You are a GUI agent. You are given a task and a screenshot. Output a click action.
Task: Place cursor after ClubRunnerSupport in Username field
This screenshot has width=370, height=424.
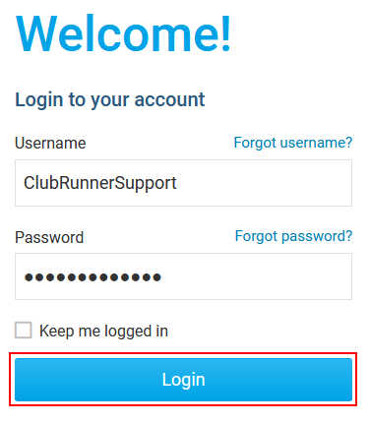pyautogui.click(x=179, y=183)
